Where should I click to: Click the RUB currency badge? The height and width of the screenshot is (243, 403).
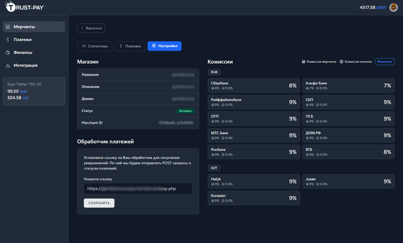[214, 72]
